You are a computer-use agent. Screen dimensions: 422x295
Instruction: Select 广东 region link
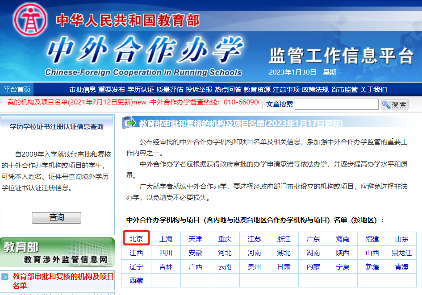tap(313, 239)
